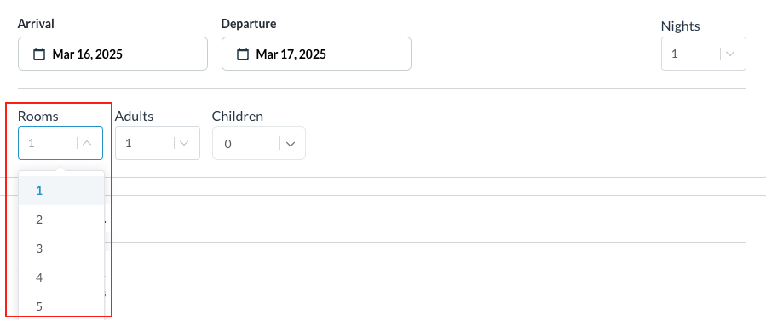
Task: Click the Children dropdown chevron
Action: coord(291,144)
